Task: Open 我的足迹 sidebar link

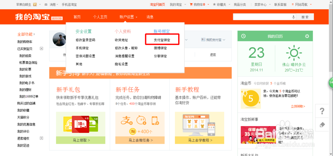Action: pos(23,146)
